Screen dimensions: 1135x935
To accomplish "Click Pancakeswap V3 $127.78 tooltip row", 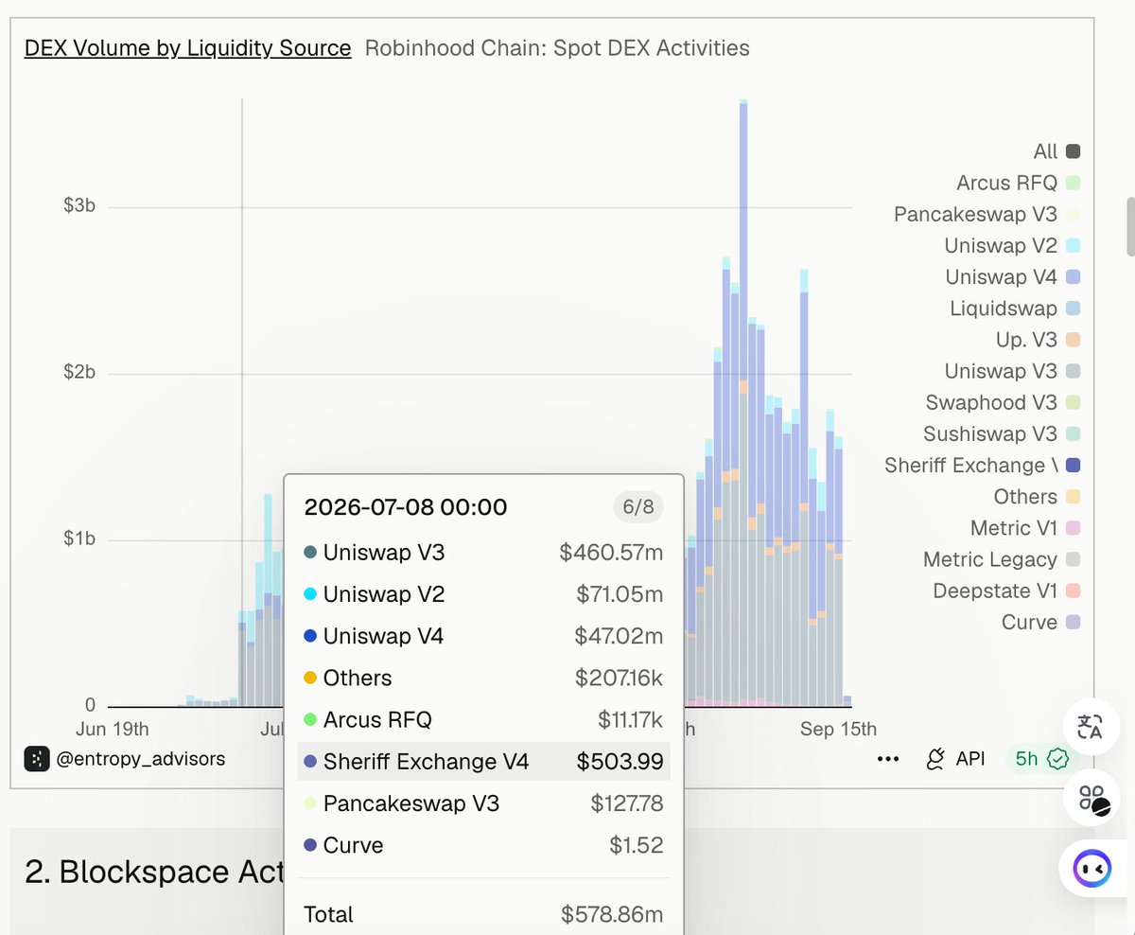I will click(483, 803).
